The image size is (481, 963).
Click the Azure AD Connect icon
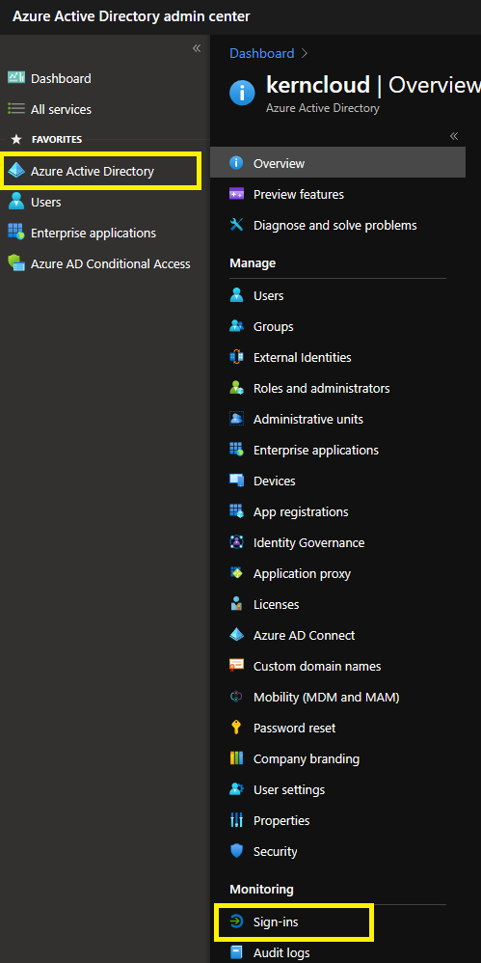tap(236, 635)
